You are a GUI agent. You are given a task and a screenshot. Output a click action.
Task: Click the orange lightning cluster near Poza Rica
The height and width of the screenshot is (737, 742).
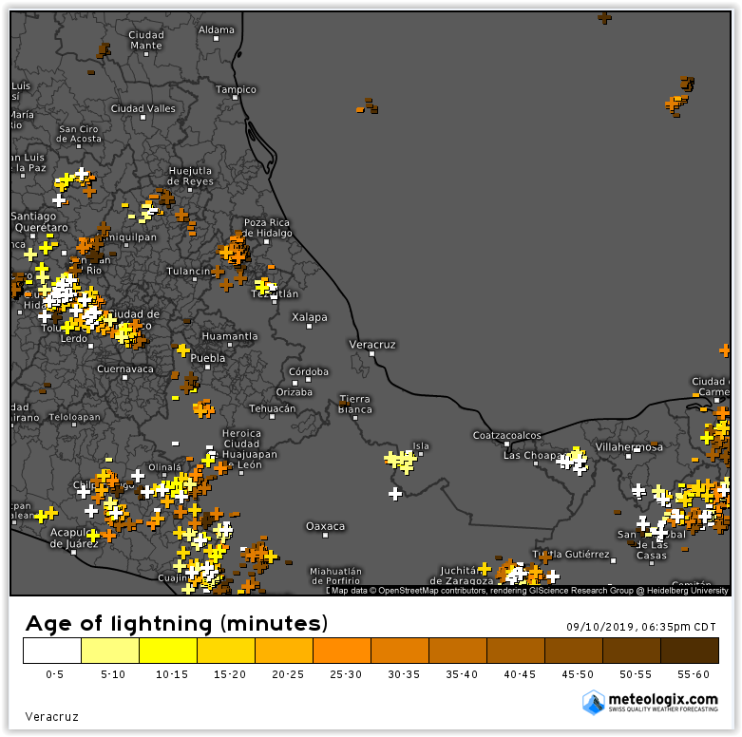click(234, 249)
